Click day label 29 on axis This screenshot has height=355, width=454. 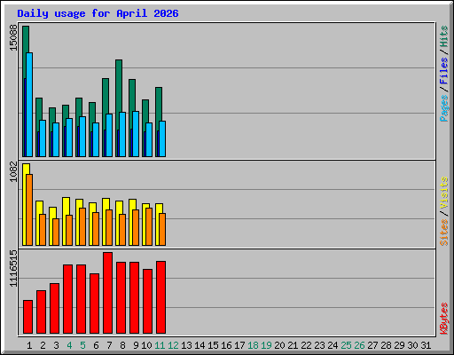coord(399,345)
